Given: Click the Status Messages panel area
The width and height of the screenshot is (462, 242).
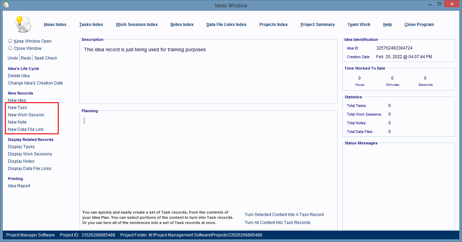Looking at the screenshot, I should click(x=398, y=187).
